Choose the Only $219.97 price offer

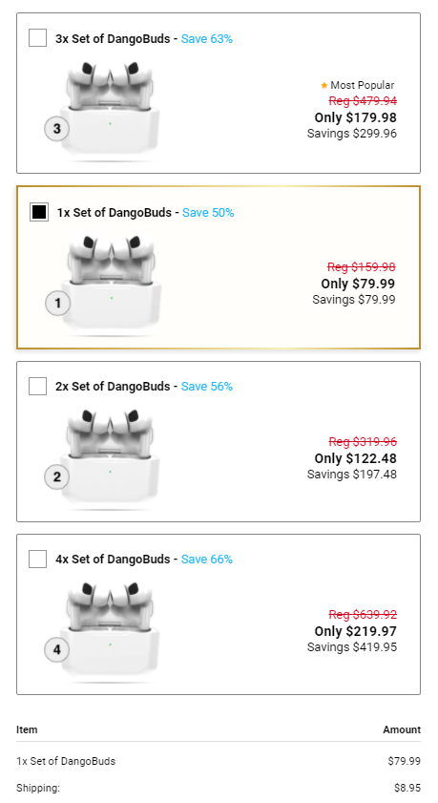tap(356, 631)
